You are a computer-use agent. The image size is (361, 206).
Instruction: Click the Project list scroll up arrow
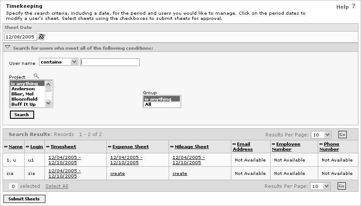pos(48,84)
